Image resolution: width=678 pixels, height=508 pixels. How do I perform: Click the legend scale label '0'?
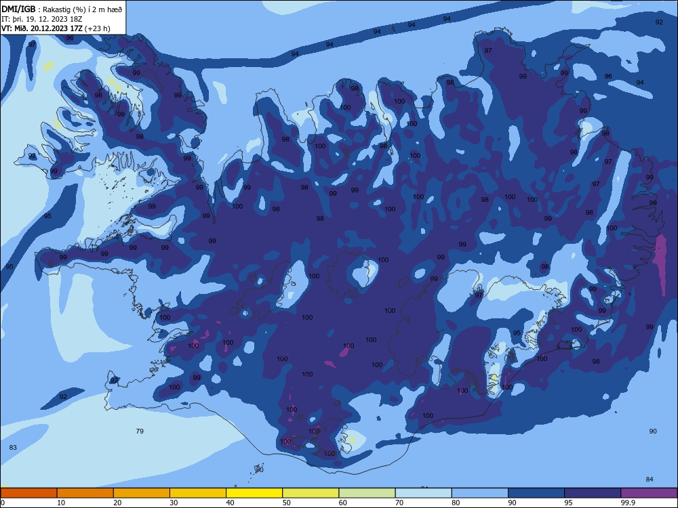point(3,503)
